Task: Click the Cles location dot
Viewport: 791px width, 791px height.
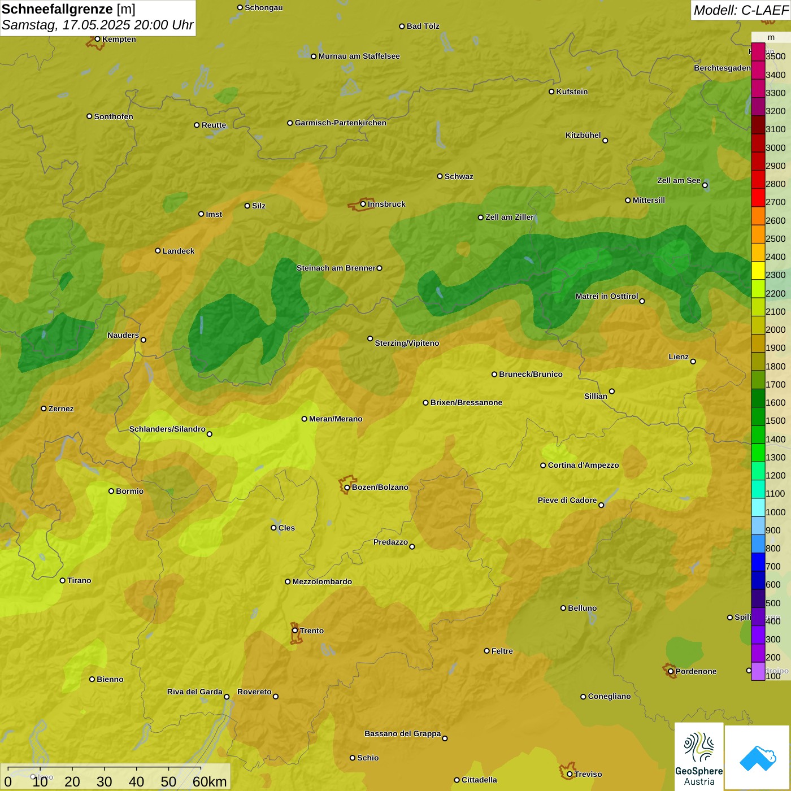Action: point(273,528)
